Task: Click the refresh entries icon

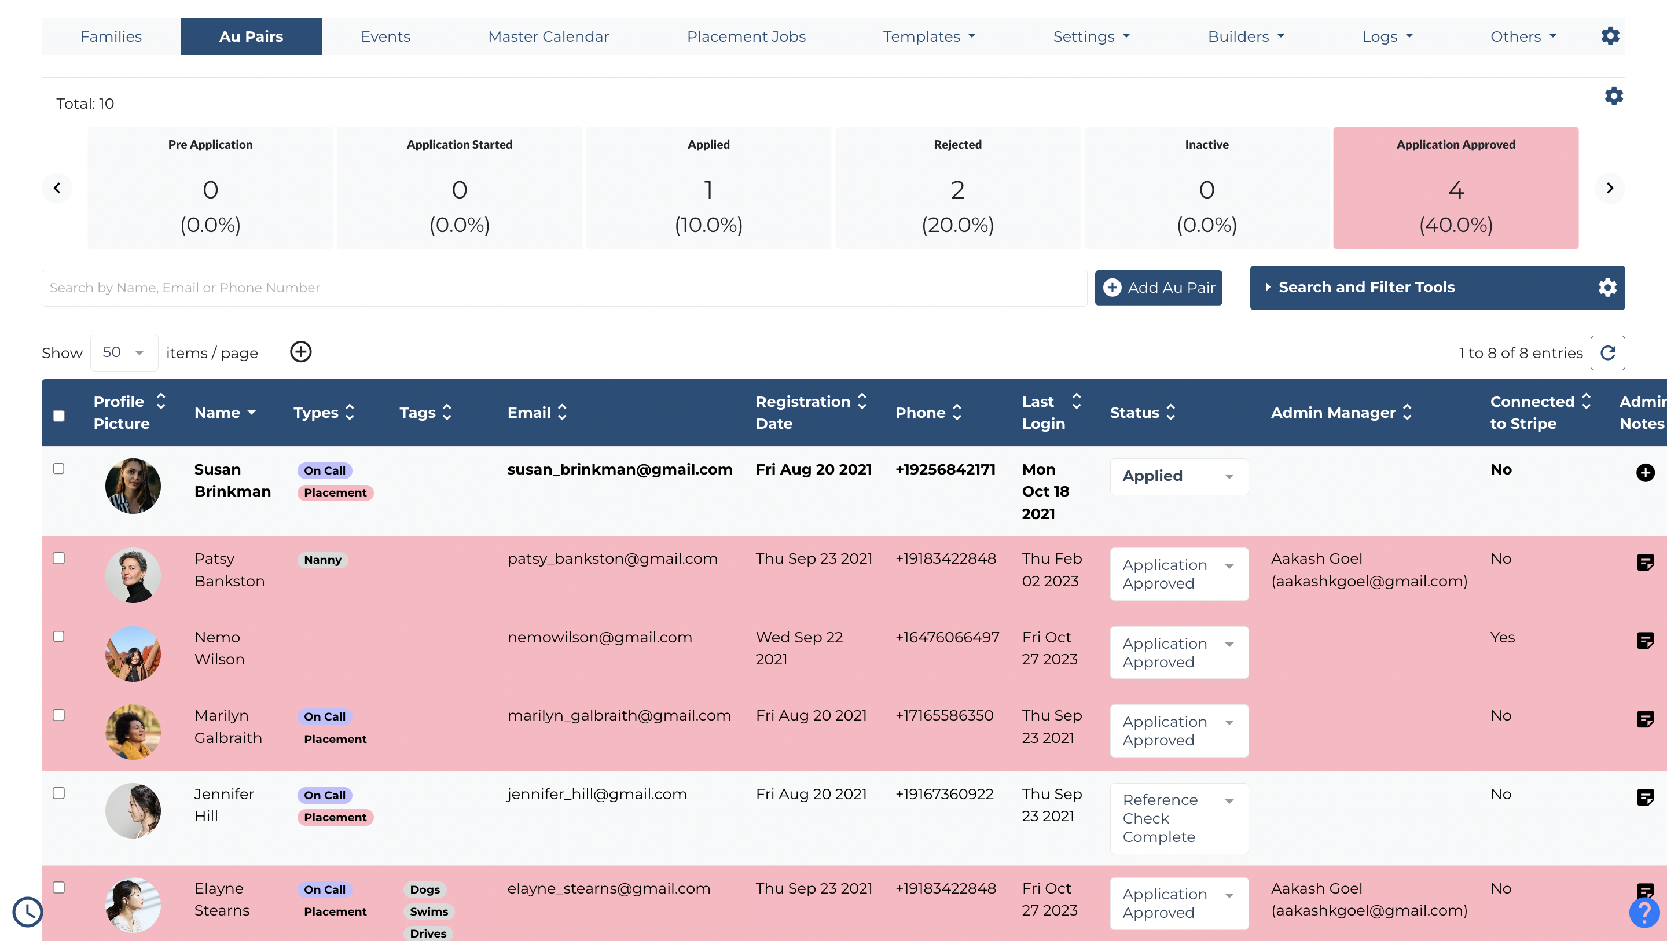Action: pos(1607,352)
